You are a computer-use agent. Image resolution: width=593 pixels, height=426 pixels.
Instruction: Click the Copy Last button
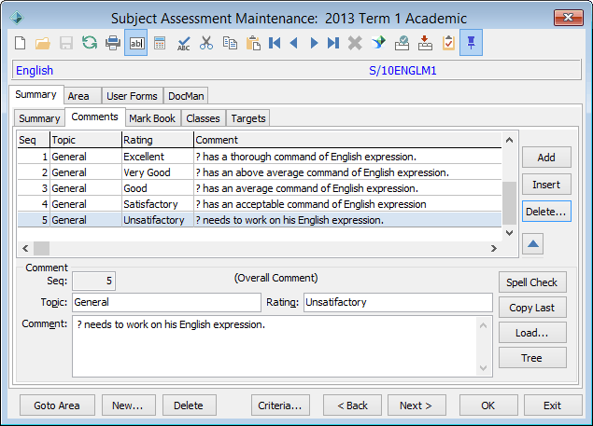tap(532, 308)
